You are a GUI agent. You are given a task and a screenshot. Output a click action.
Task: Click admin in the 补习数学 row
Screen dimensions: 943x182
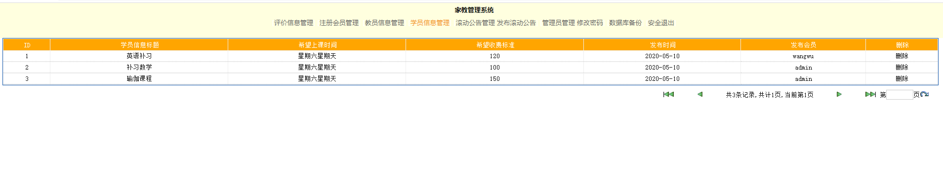click(x=803, y=68)
